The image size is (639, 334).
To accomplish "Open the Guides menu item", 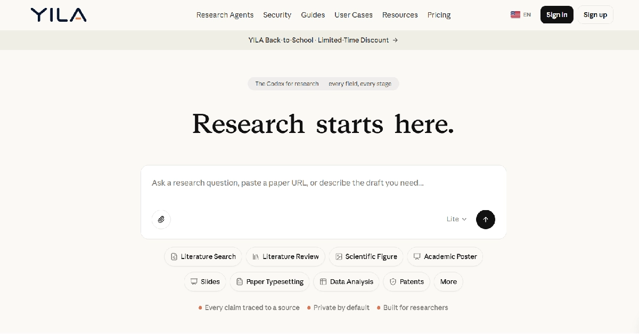I will coord(313,15).
